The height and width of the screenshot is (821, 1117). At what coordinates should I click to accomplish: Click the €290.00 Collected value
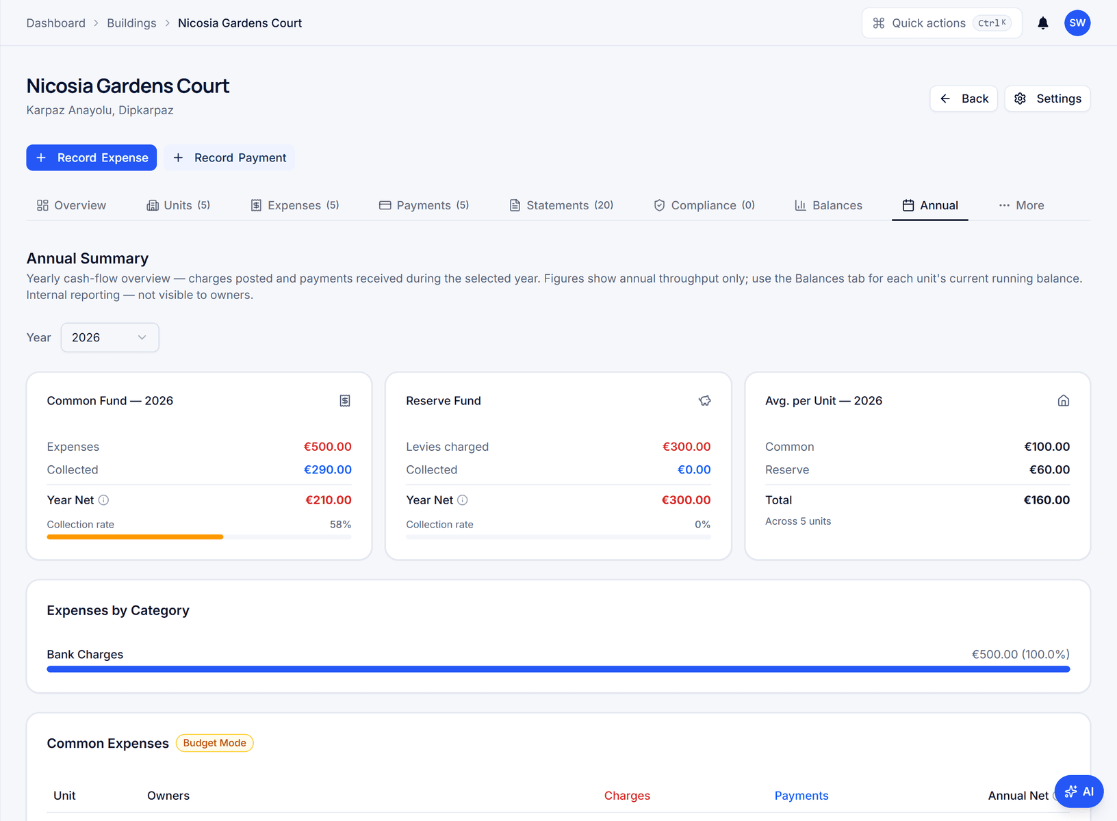pyautogui.click(x=328, y=470)
